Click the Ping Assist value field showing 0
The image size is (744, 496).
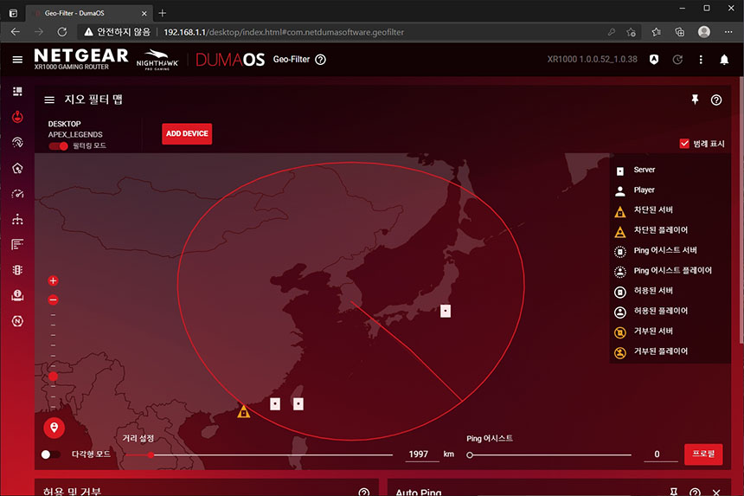(661, 454)
